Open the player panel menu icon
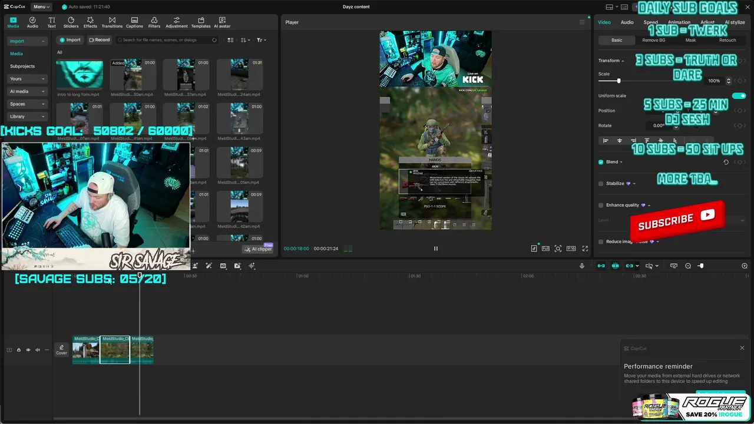Screen dimensions: 754x424 coord(582,22)
